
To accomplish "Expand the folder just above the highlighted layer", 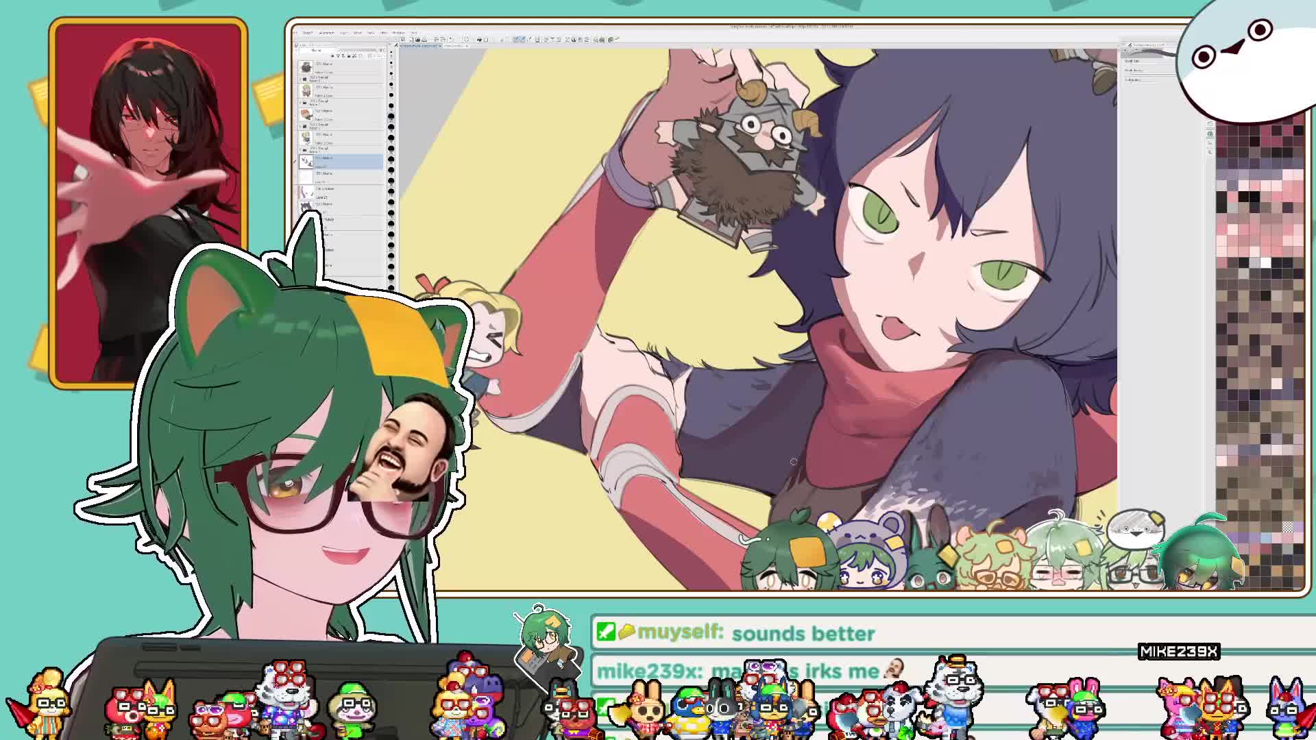I will [x=300, y=150].
